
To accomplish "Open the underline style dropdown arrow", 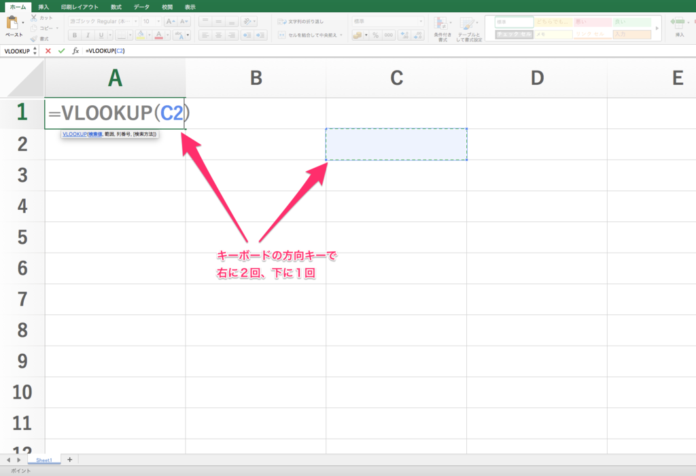I will 110,35.
